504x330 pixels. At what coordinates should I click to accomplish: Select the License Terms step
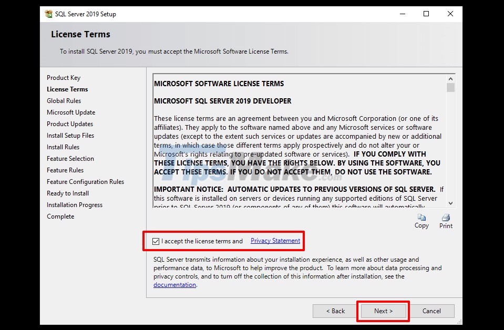click(67, 89)
